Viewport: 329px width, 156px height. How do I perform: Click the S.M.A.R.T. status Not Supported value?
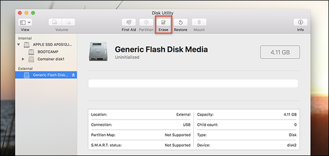click(x=178, y=145)
